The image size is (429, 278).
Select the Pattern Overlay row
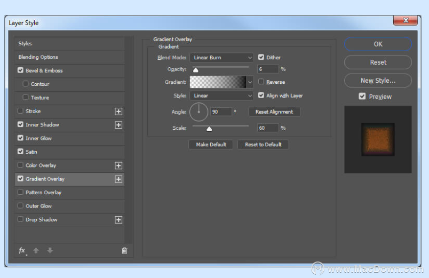pos(69,193)
